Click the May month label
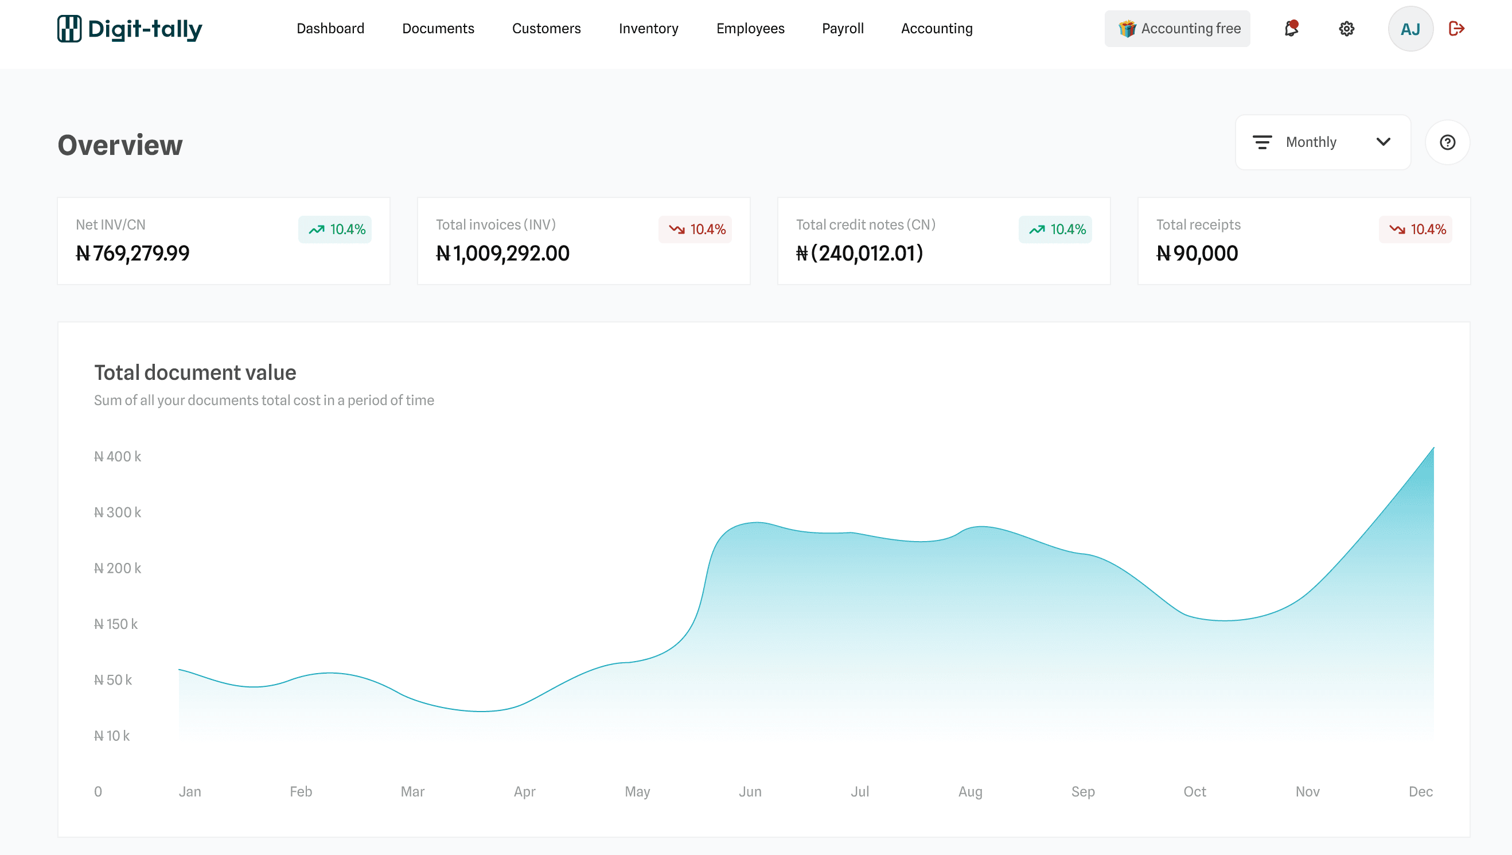1512x855 pixels. [637, 791]
